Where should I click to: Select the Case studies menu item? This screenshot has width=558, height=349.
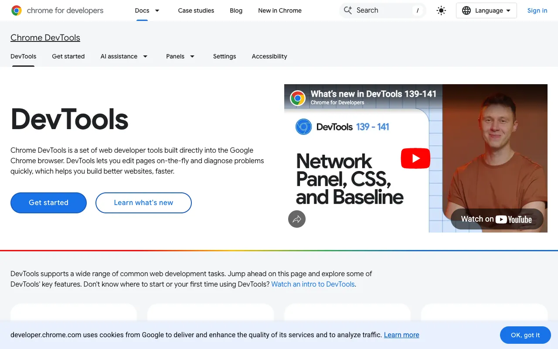coord(196,10)
